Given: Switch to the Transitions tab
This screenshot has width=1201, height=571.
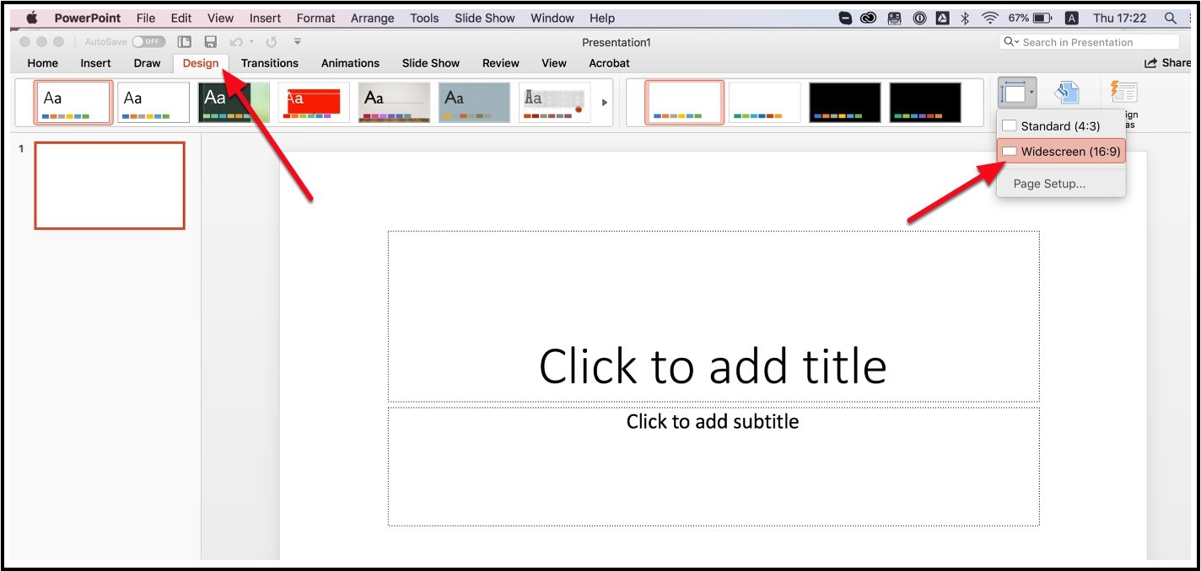Looking at the screenshot, I should pyautogui.click(x=269, y=63).
